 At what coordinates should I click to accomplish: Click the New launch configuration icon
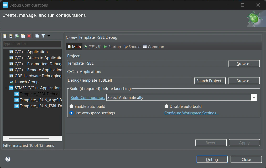tap(5, 36)
